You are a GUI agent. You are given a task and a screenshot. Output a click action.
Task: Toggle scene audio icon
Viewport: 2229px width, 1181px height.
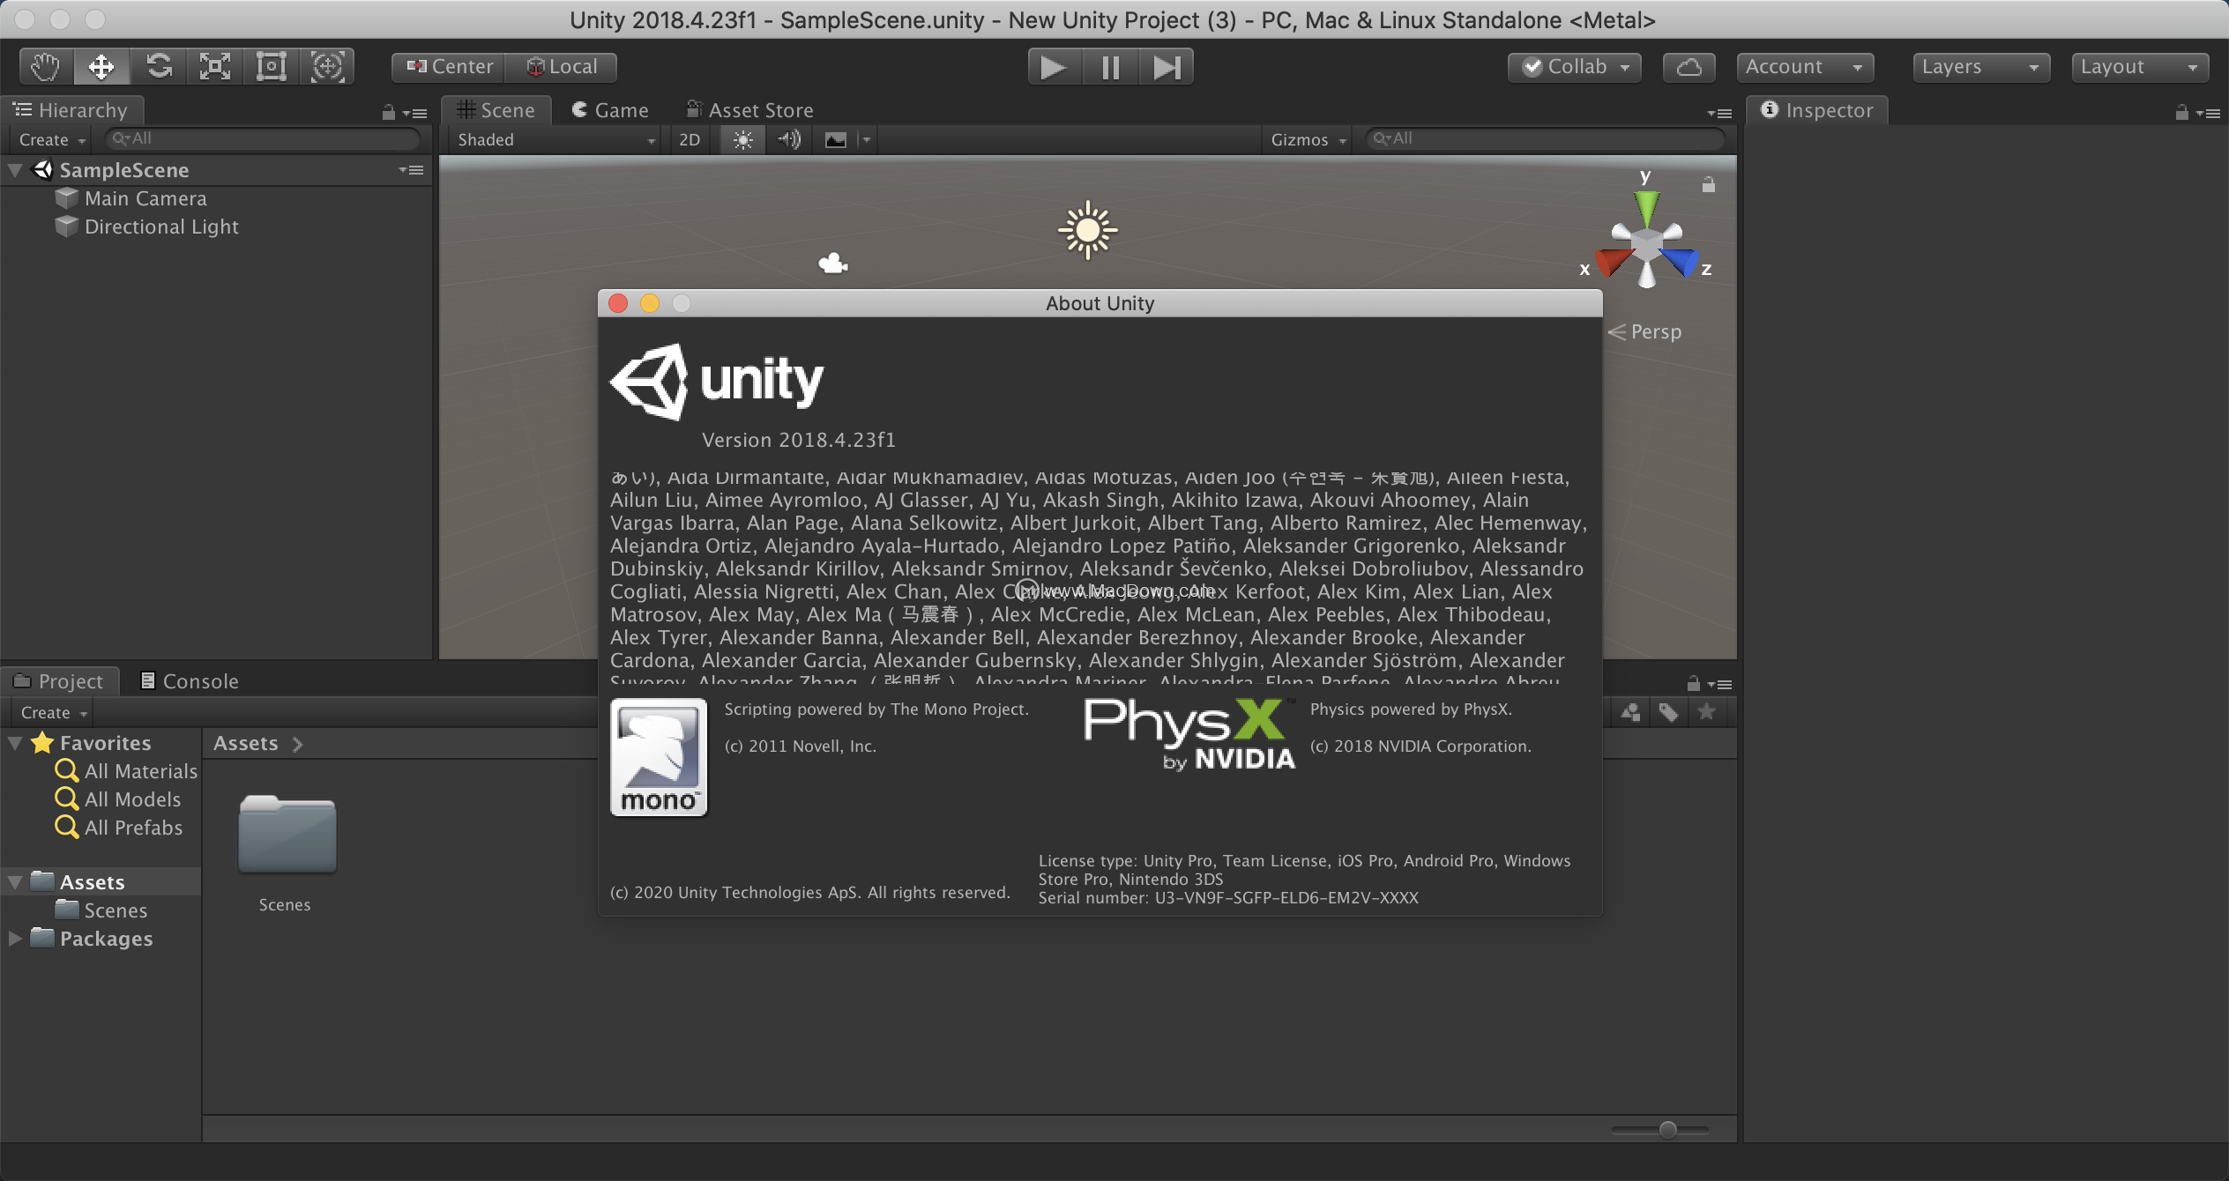pyautogui.click(x=790, y=138)
